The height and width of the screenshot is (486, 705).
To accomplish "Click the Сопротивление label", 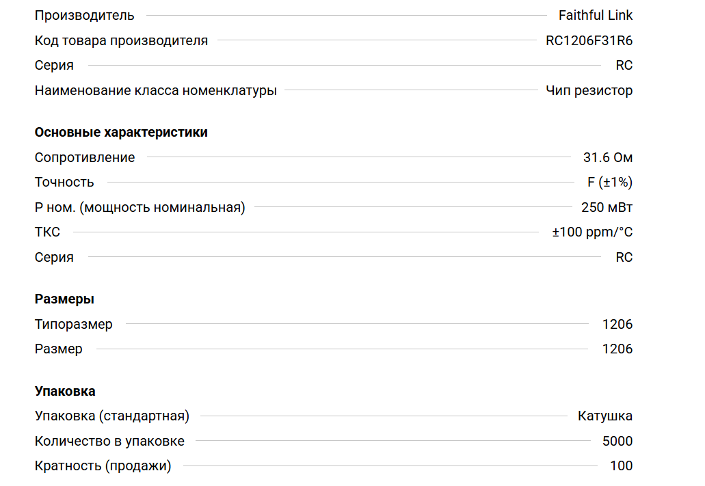I will coord(85,157).
